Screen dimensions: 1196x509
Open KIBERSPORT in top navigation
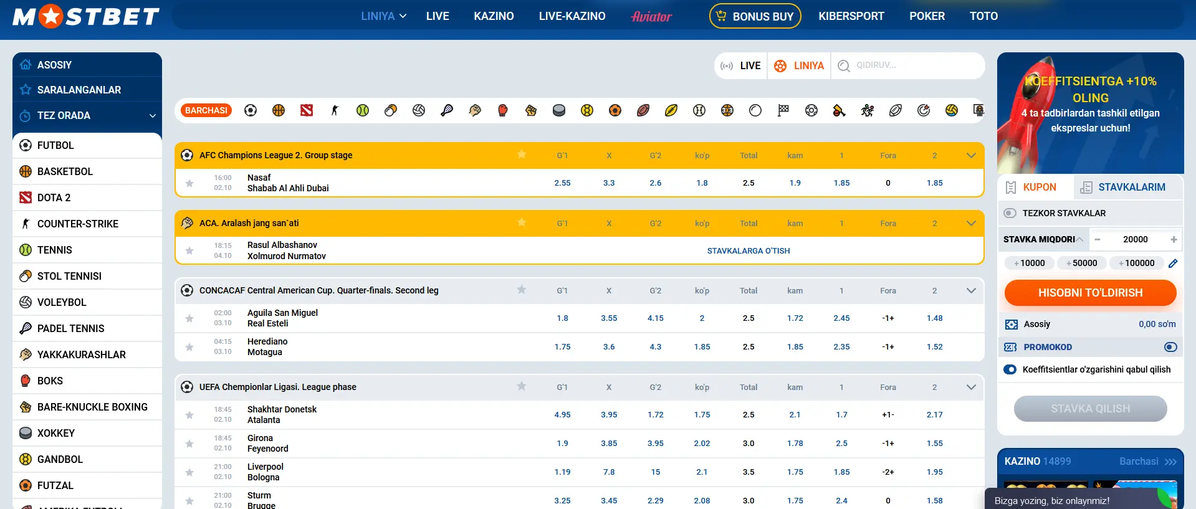851,16
